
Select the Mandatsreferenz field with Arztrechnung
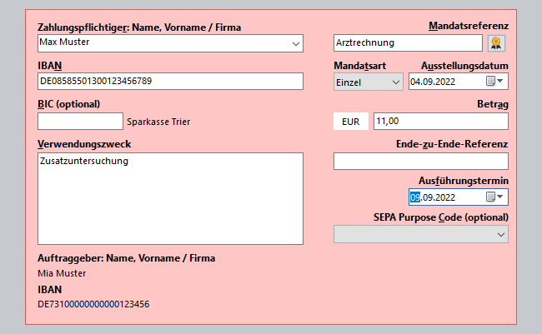tap(408, 42)
